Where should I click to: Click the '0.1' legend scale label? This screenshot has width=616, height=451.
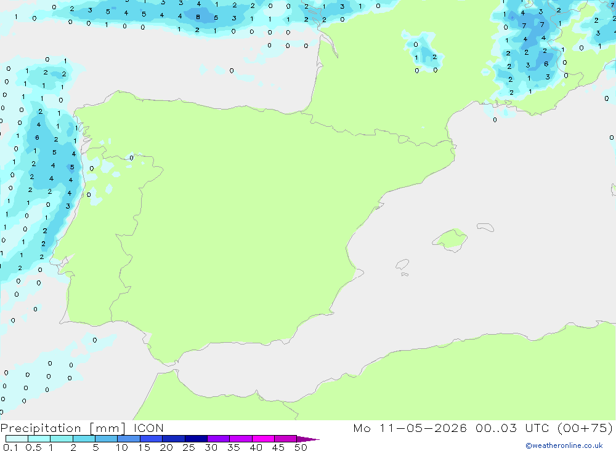(x=10, y=447)
